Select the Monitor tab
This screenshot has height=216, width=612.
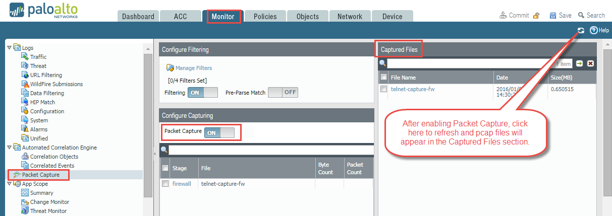pyautogui.click(x=223, y=16)
